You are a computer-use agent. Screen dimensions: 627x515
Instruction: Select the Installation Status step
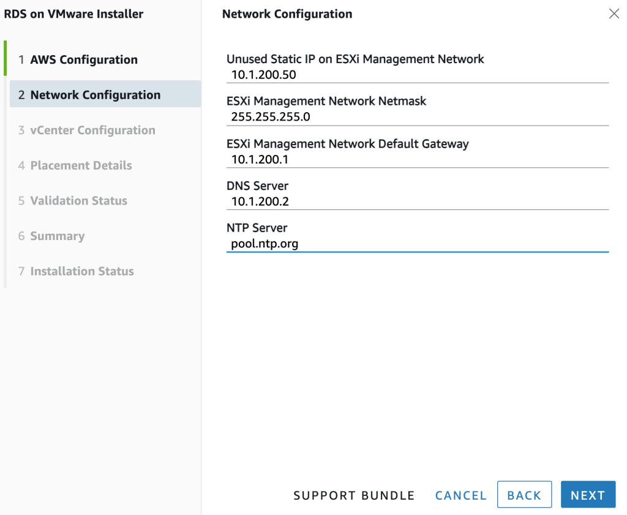(81, 271)
